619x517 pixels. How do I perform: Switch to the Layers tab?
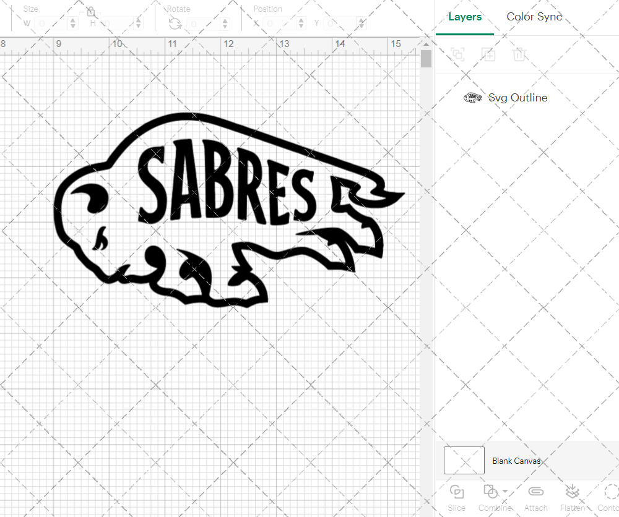pyautogui.click(x=465, y=17)
